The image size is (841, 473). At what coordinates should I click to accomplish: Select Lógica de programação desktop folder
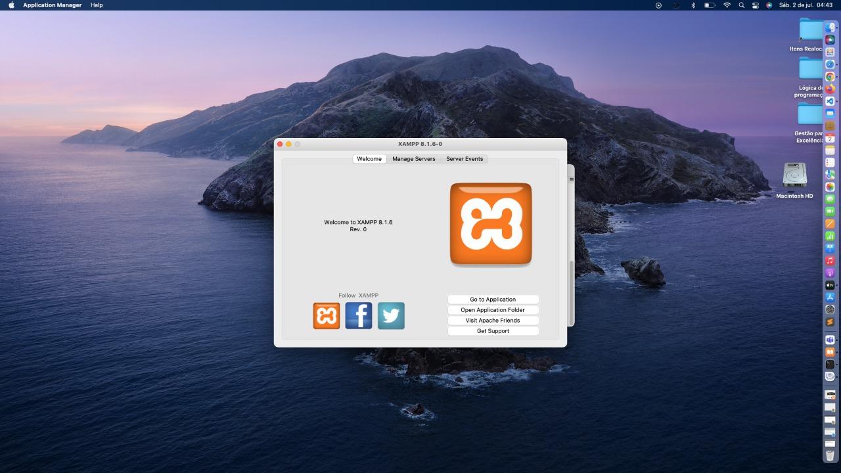(809, 78)
